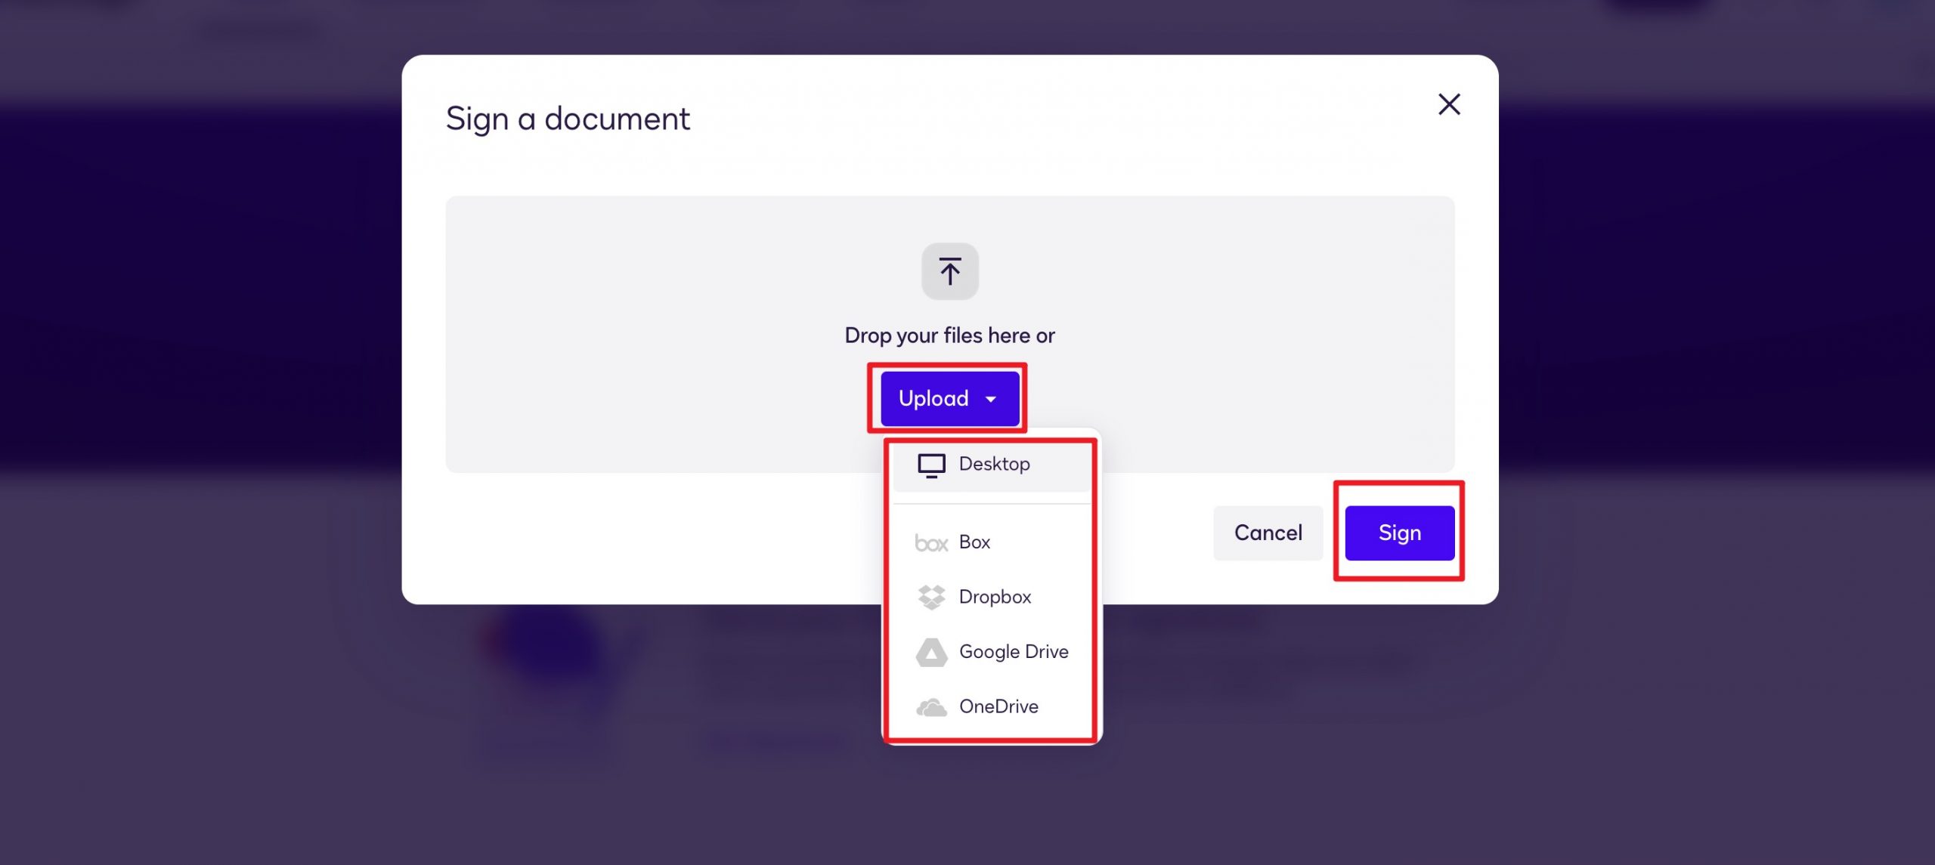The width and height of the screenshot is (1935, 865).
Task: Pick OneDrive as upload source
Action: point(991,706)
